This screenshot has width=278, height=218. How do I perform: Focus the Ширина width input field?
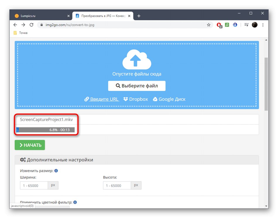coord(34,185)
